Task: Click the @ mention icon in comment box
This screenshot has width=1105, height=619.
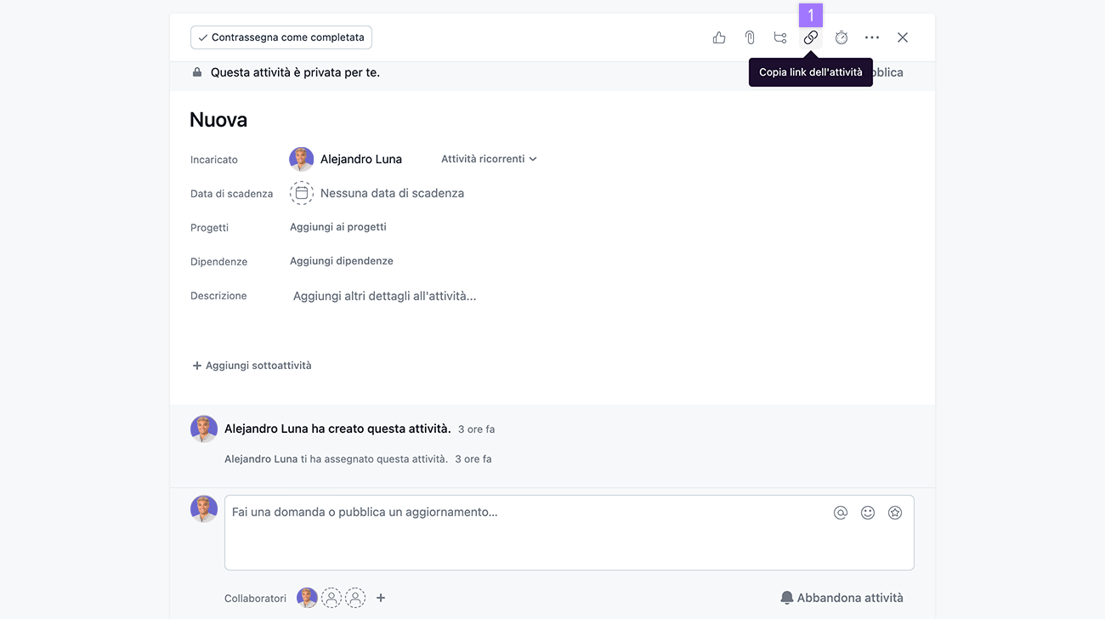Action: (x=841, y=513)
